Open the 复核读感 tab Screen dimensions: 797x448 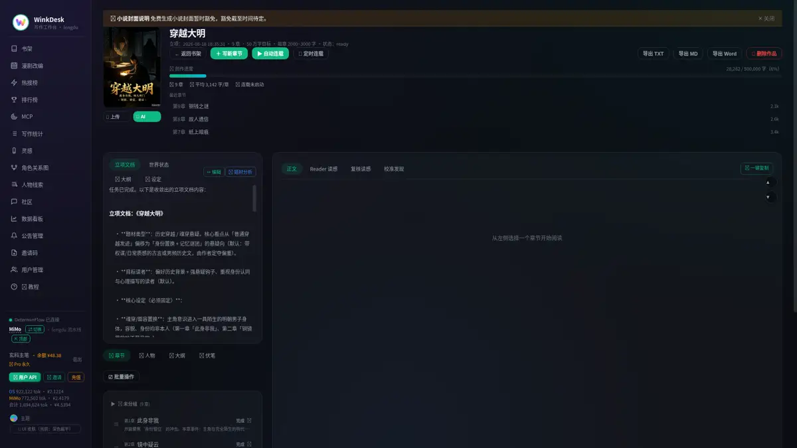[361, 169]
